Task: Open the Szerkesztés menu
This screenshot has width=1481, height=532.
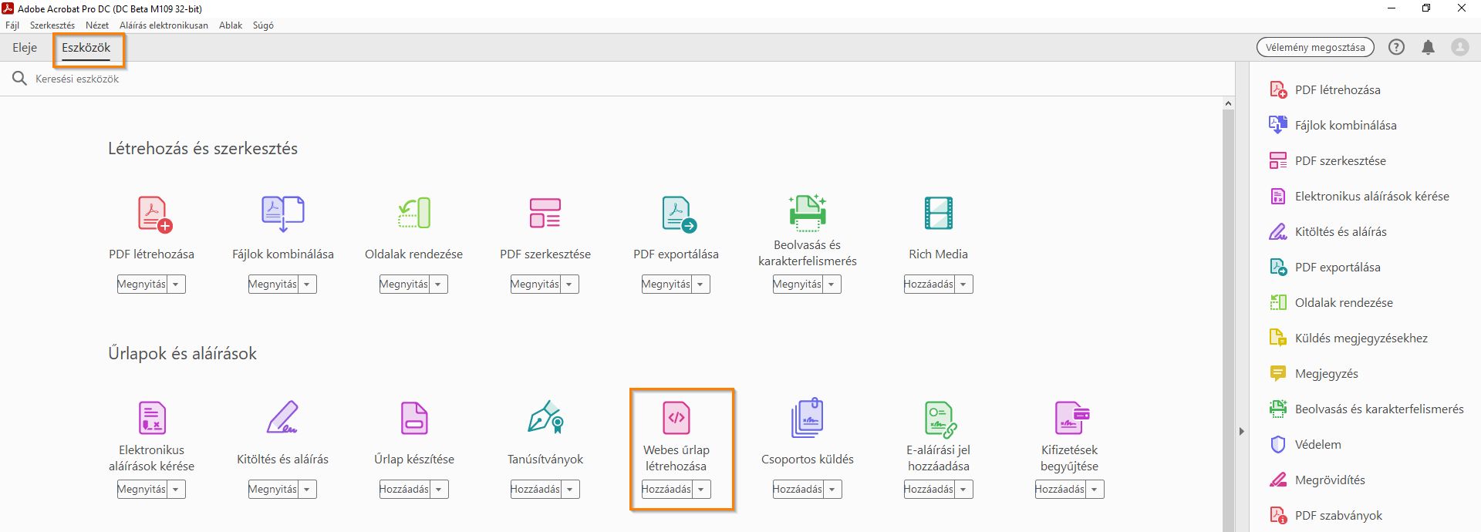Action: click(x=52, y=25)
